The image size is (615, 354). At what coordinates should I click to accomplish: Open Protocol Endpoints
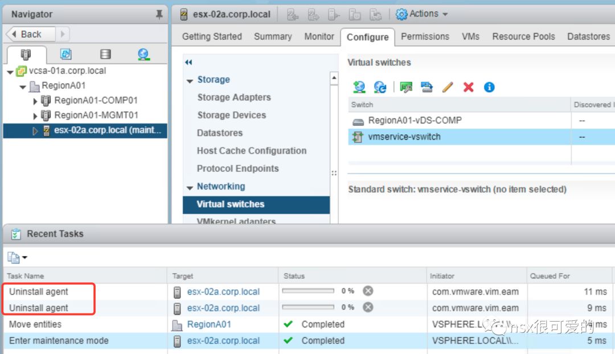pos(237,168)
